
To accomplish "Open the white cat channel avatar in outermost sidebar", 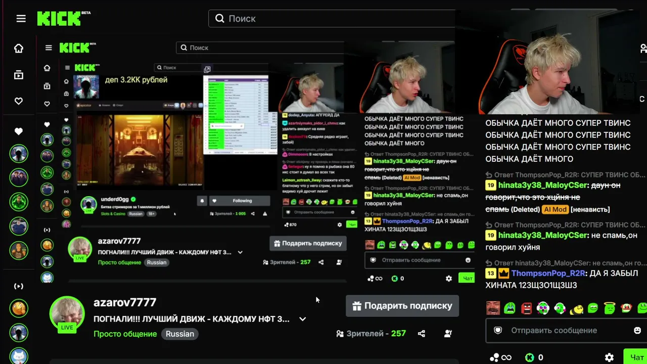I will click(x=19, y=356).
